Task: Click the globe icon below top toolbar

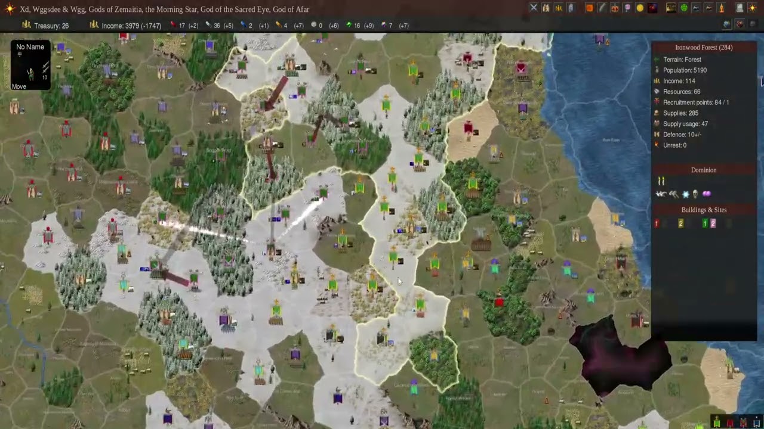Action: (x=727, y=24)
